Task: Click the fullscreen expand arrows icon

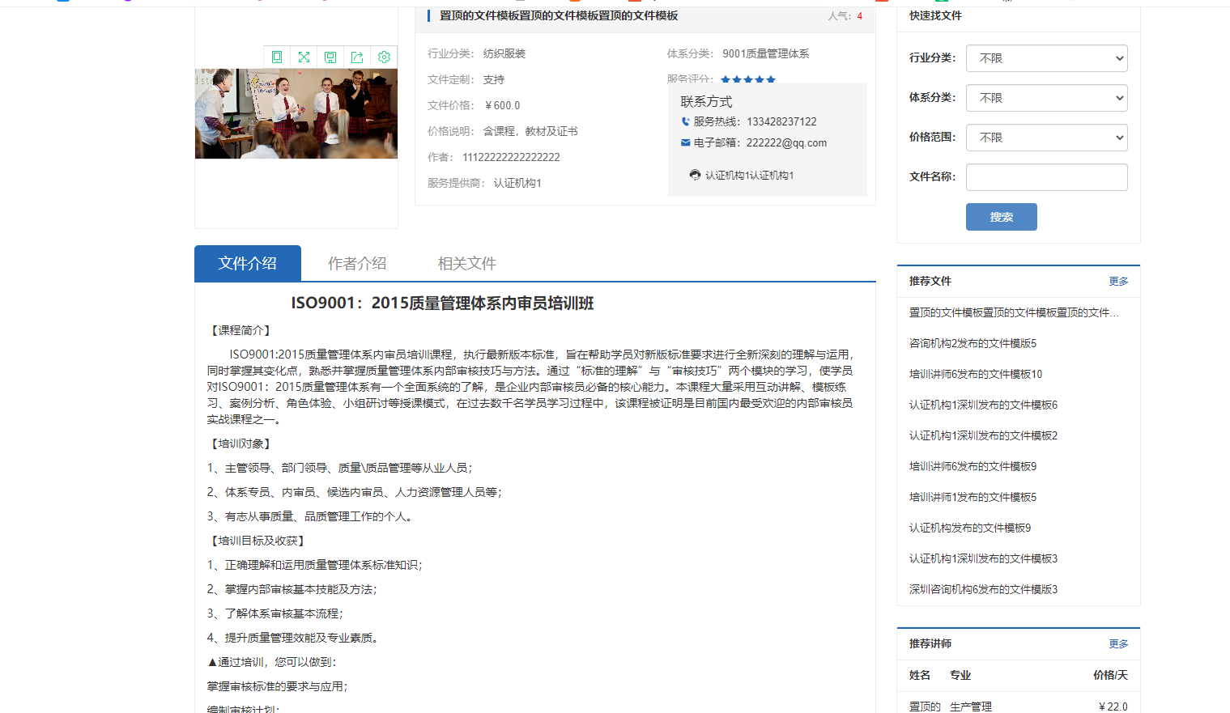Action: [x=304, y=57]
